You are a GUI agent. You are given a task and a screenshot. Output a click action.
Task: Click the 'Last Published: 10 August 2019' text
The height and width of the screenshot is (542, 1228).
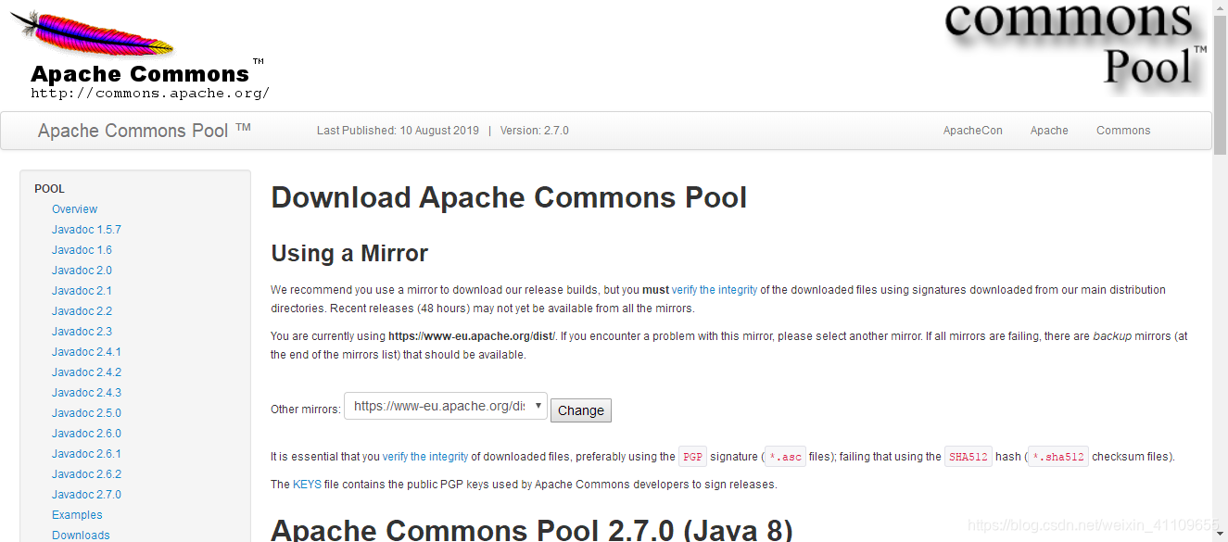398,131
